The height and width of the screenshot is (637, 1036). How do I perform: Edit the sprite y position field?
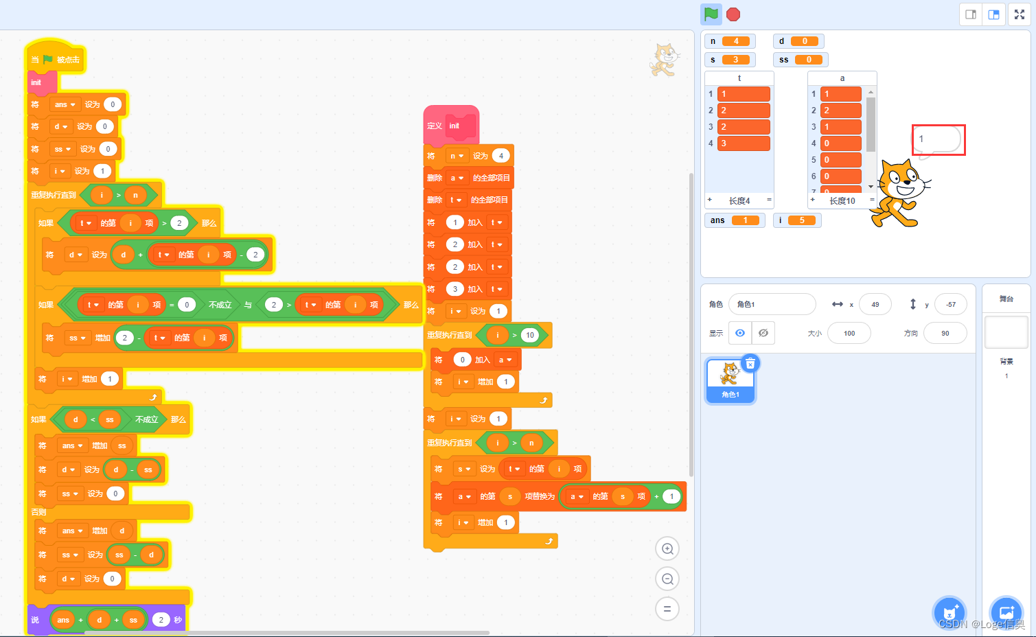(x=950, y=304)
